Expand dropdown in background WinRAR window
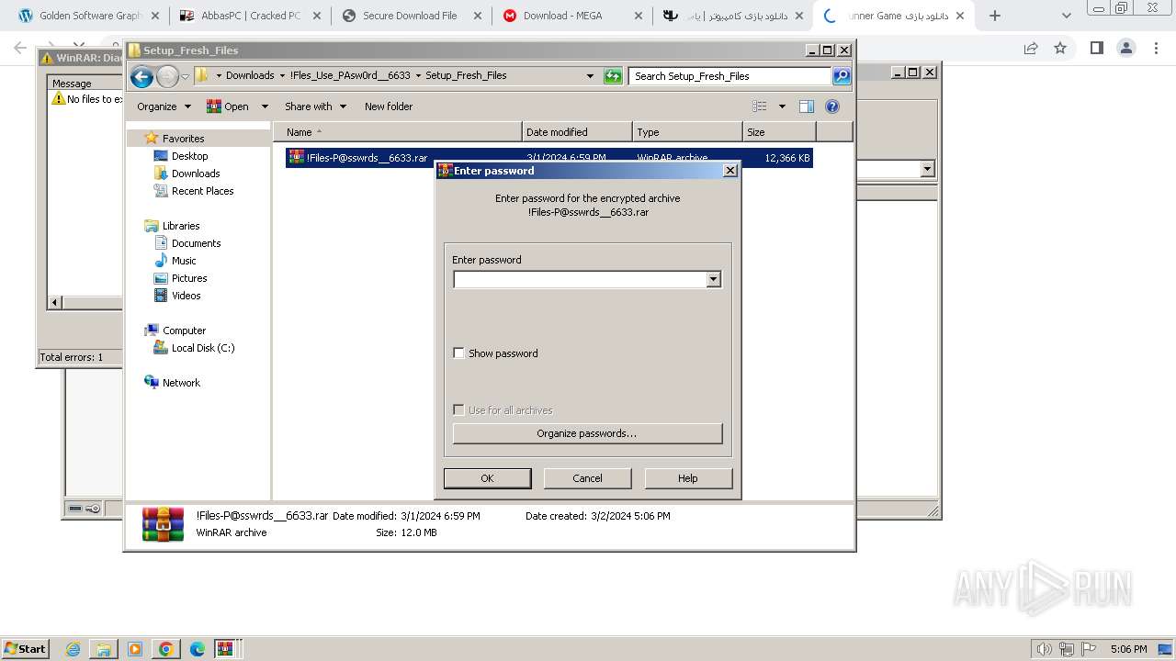 click(x=927, y=169)
